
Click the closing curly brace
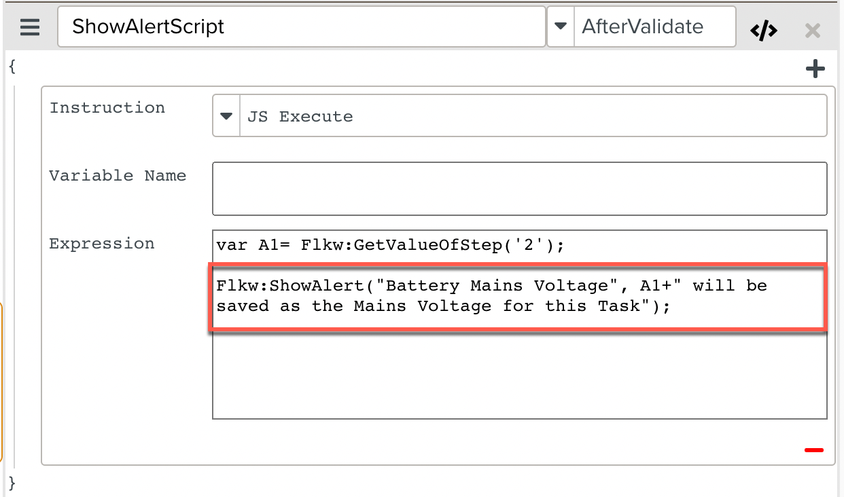[11, 483]
